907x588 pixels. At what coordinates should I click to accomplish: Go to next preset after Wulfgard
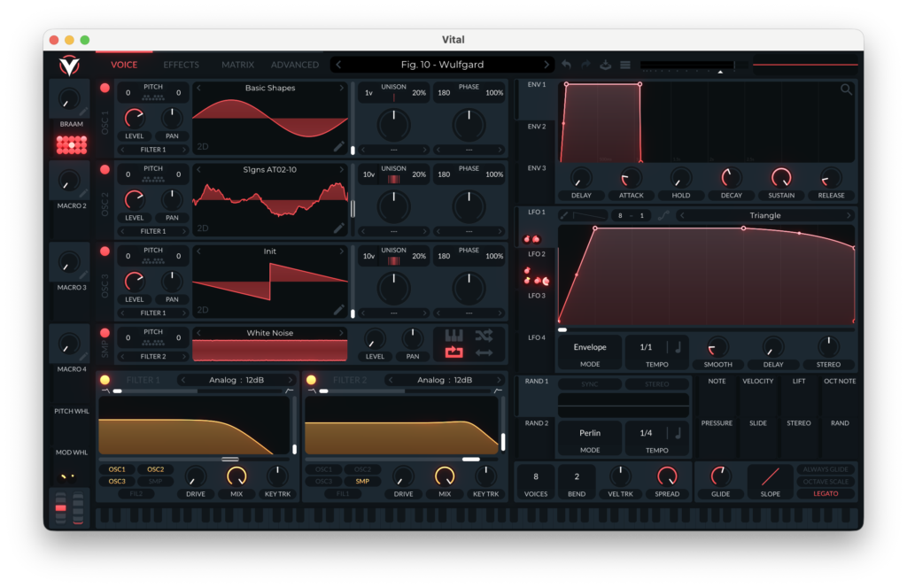pyautogui.click(x=547, y=65)
